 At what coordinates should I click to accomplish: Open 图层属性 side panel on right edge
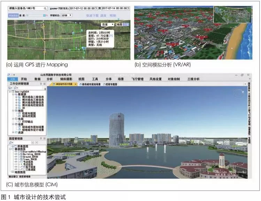pos(249,87)
